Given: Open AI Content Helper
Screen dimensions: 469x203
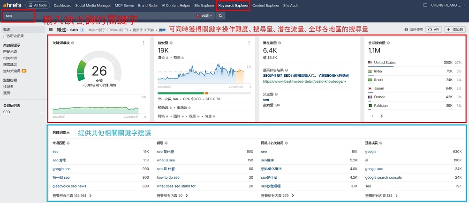Looking at the screenshot, I should click(176, 5).
